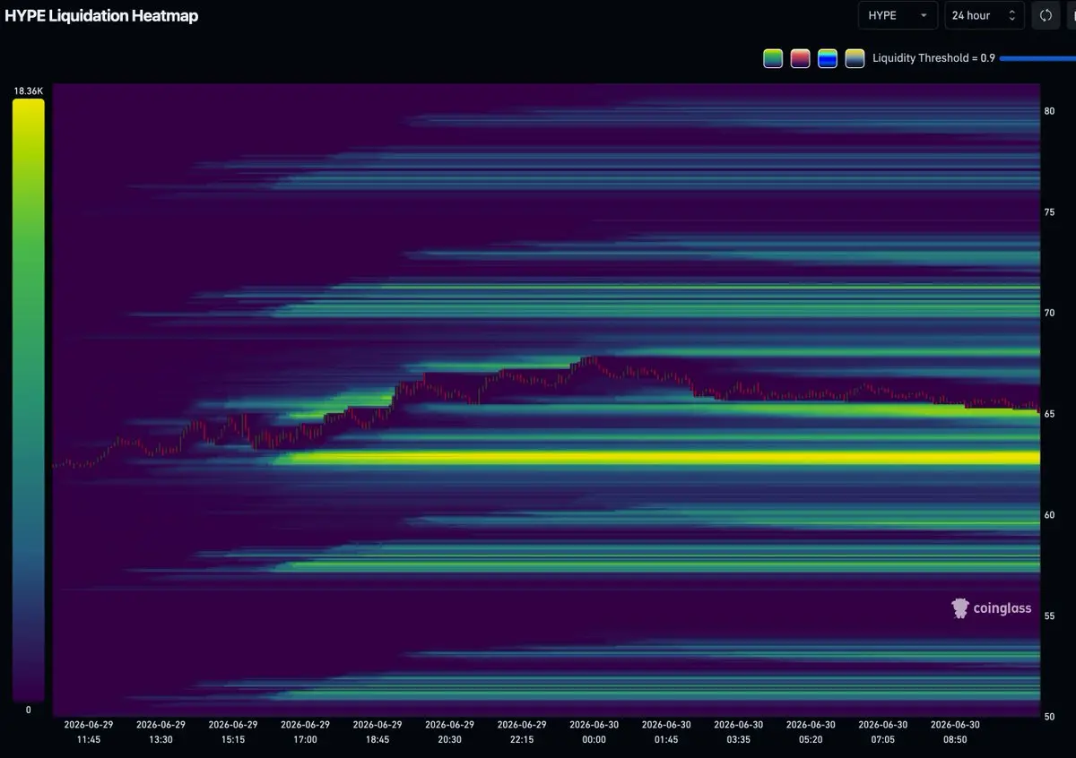
Task: Click the Liquidity Threshold slider track
Action: point(1037,58)
